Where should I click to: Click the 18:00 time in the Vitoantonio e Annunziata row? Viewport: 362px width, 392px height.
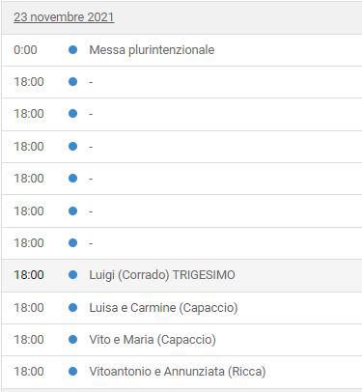point(29,372)
